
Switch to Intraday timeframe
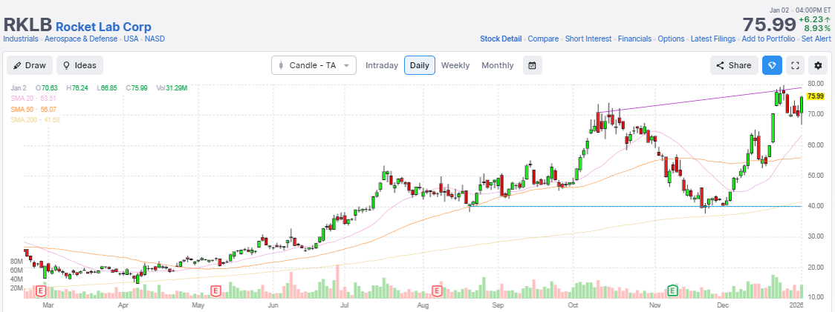382,65
